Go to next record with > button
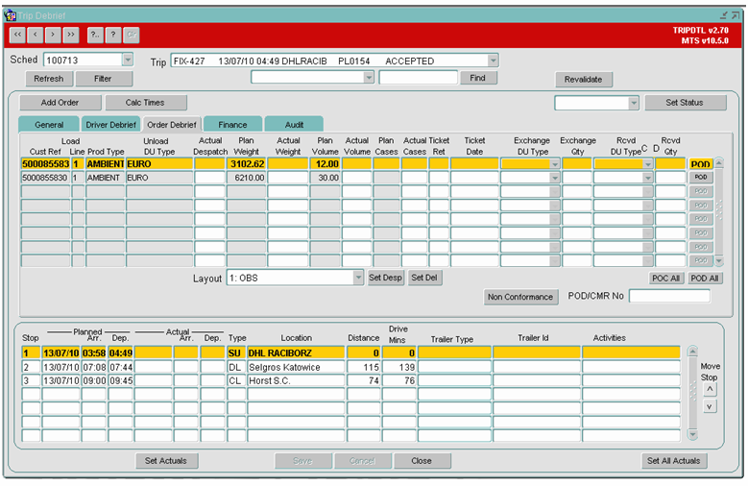Screen dimensions: 748x486 pyautogui.click(x=53, y=35)
